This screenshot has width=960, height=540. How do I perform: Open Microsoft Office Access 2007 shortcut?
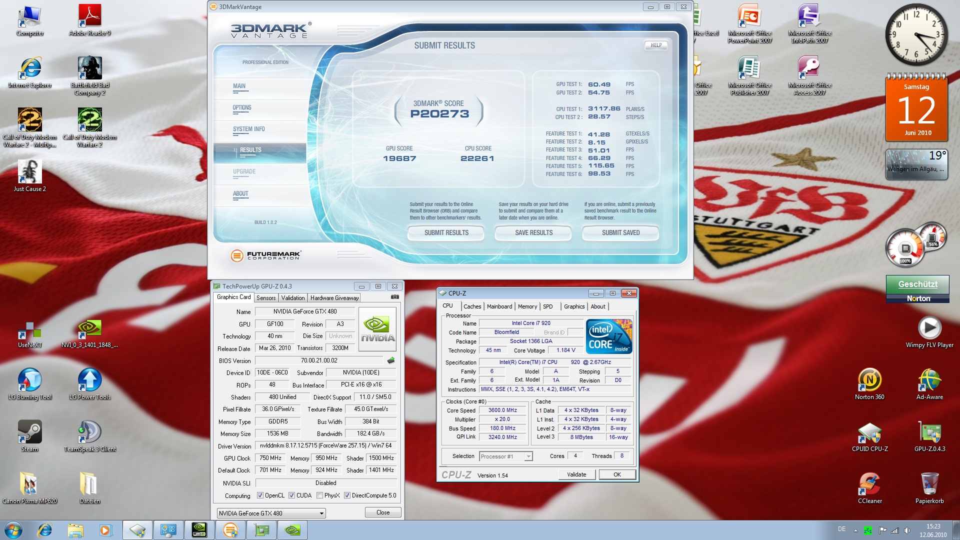coord(810,75)
